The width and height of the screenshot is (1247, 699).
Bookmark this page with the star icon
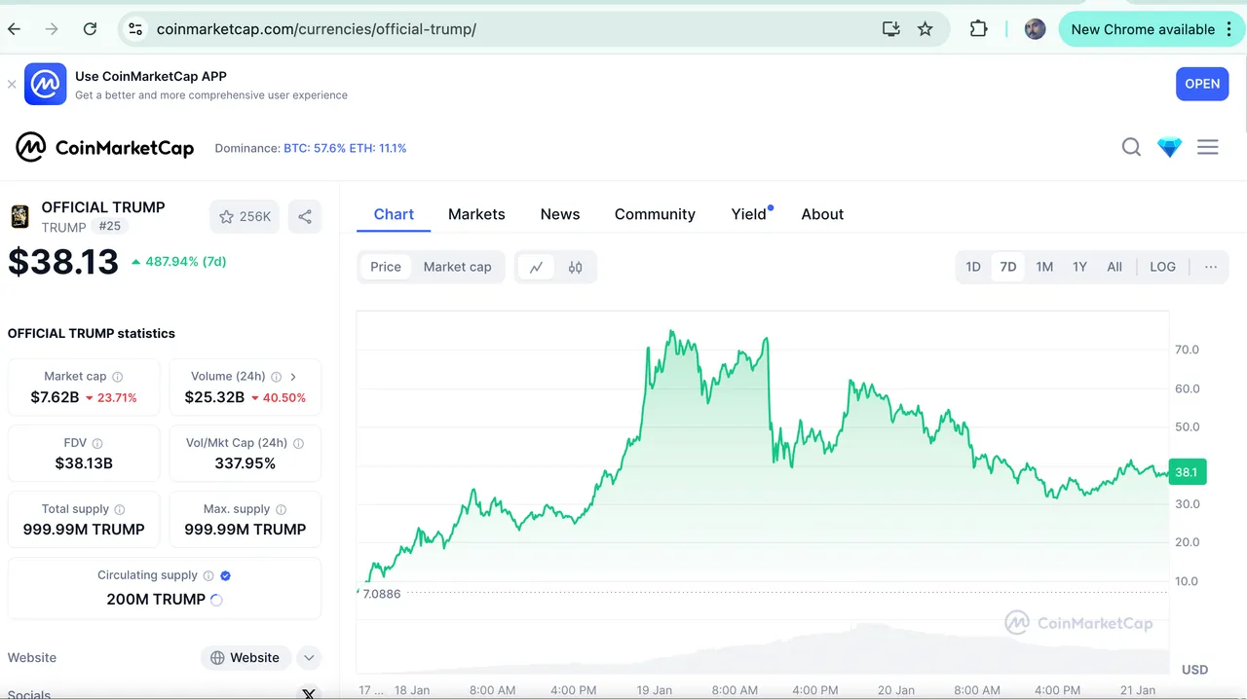tap(926, 29)
